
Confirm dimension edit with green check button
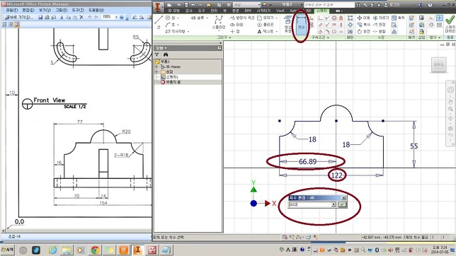pos(342,204)
